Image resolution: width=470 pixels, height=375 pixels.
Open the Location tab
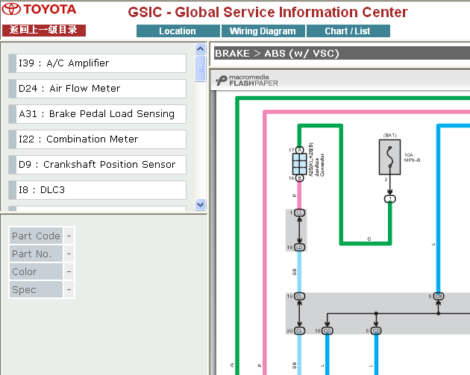178,31
